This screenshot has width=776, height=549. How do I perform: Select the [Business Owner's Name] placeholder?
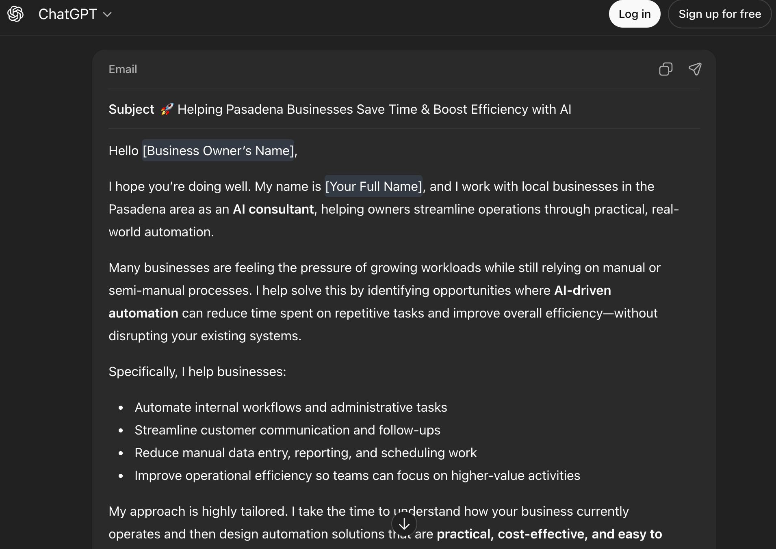click(218, 151)
